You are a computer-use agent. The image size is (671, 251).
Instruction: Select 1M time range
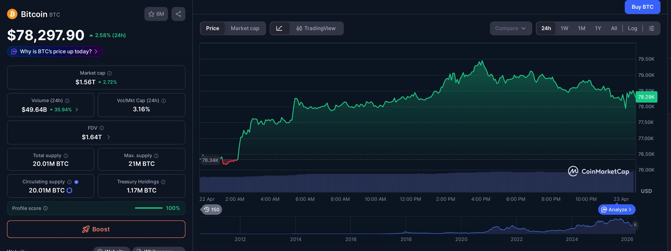point(582,28)
